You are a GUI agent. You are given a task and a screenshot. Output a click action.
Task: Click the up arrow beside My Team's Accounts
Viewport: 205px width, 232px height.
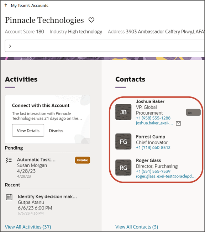click(x=6, y=5)
